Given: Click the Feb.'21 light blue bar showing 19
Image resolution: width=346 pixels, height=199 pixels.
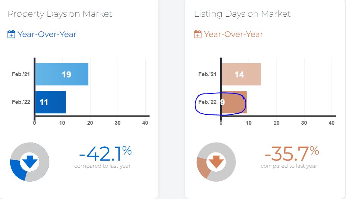Looking at the screenshot, I should click(61, 74).
